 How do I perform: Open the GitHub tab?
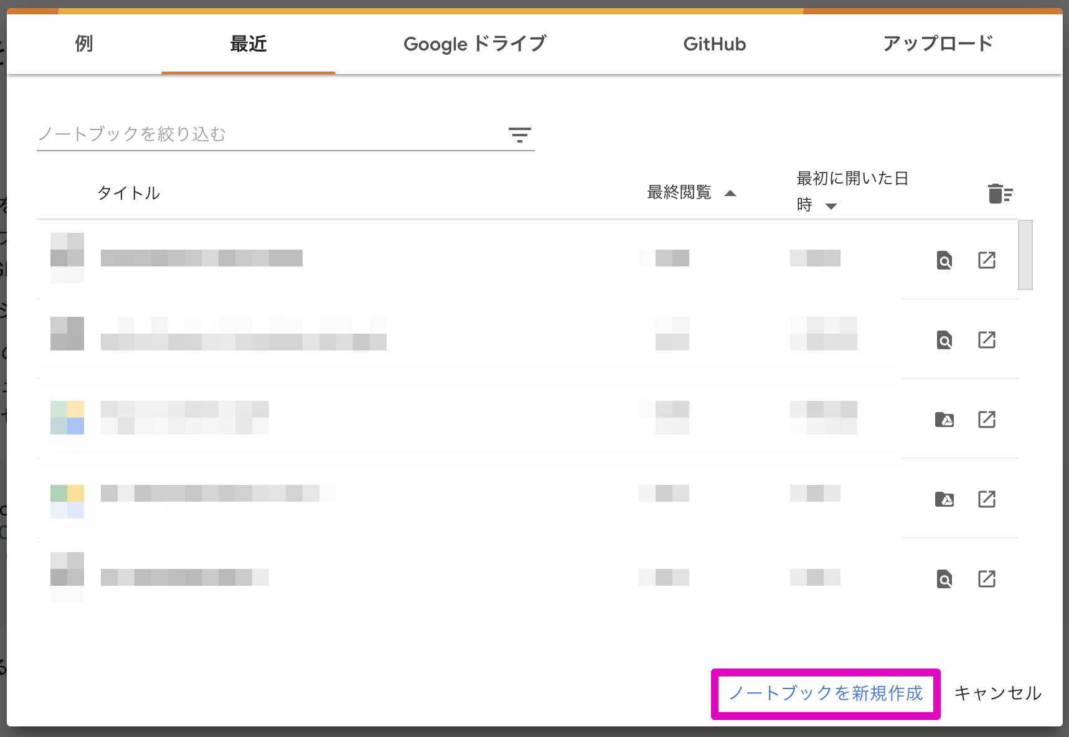(714, 44)
